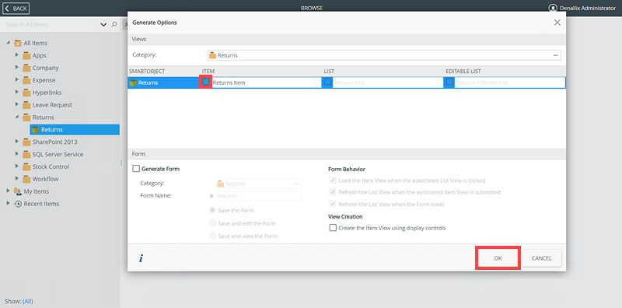The image size is (622, 308).
Task: Click the My Items folder icon
Action: tap(18, 191)
